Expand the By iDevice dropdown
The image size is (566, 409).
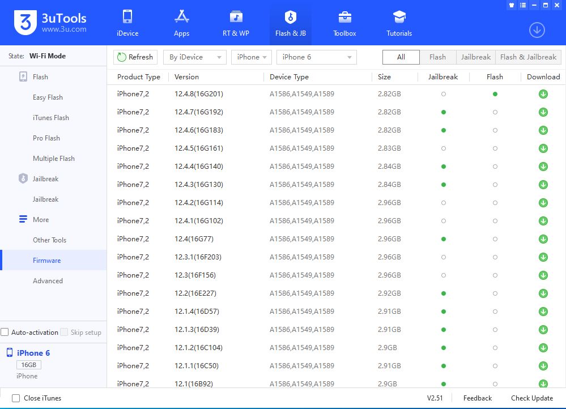194,57
